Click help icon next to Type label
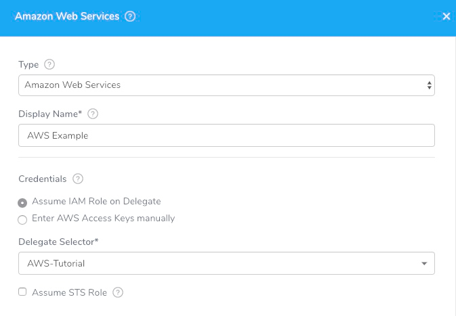The image size is (456, 316). 49,64
